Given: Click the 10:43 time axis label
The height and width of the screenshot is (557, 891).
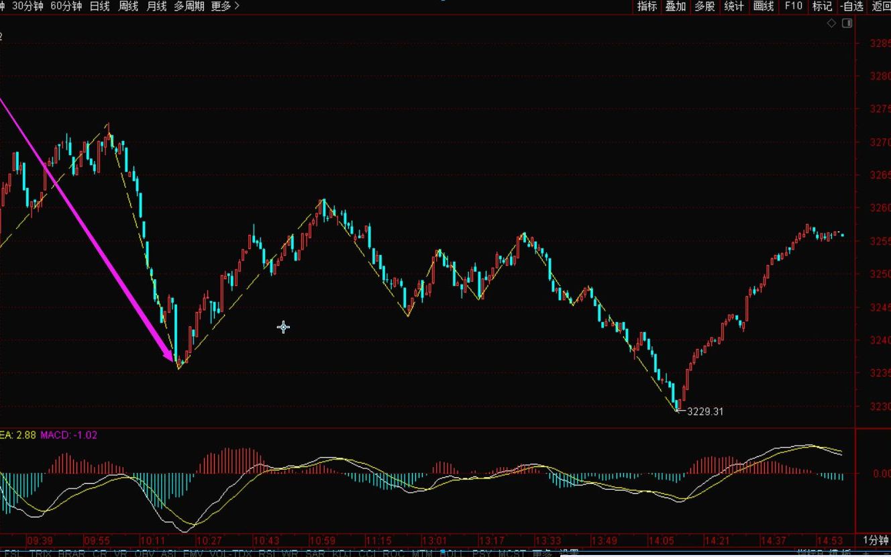Looking at the screenshot, I should (x=266, y=540).
